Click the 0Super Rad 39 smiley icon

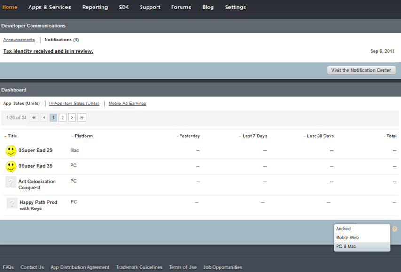tap(11, 166)
